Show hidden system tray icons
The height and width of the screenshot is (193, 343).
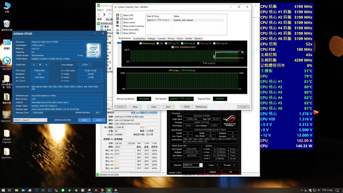(x=302, y=190)
